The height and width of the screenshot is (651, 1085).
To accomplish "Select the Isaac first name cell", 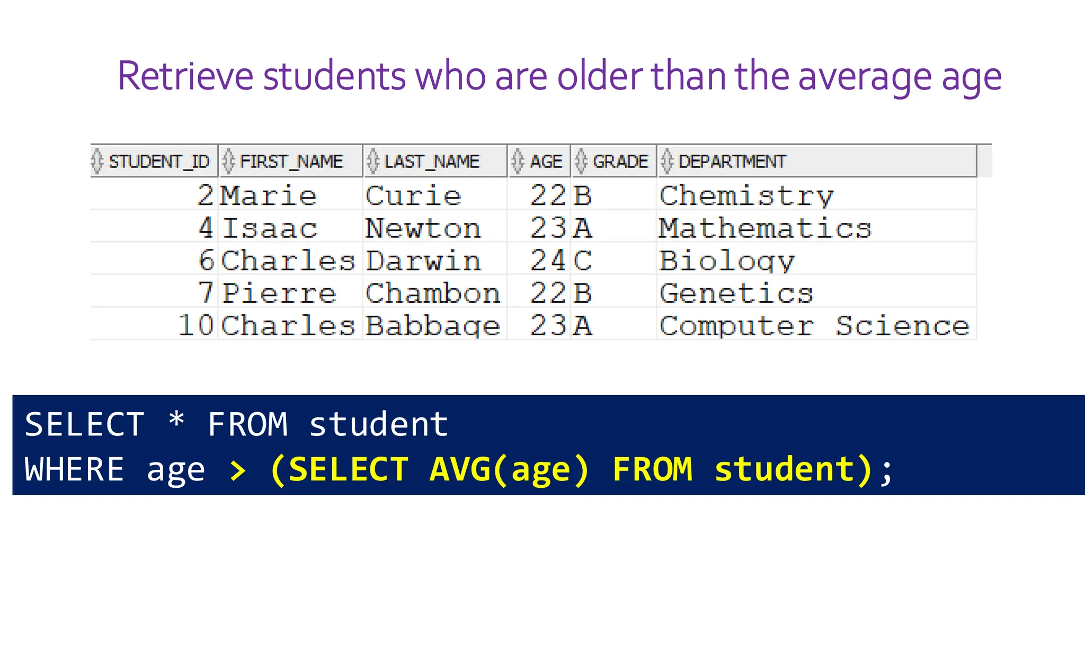I will 270,228.
